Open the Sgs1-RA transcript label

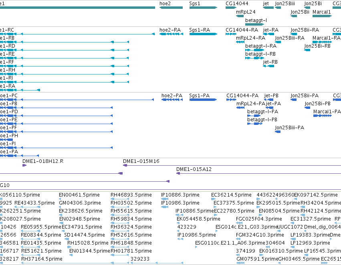(200, 30)
